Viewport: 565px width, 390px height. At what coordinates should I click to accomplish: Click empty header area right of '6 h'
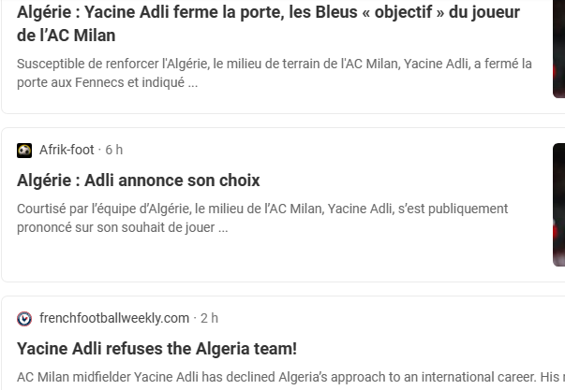coord(328,151)
